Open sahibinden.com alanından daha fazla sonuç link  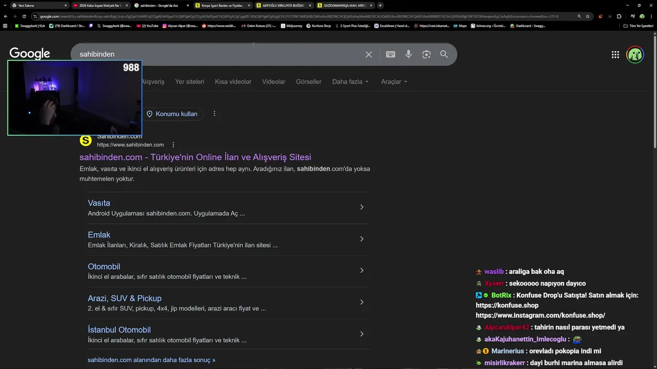151,360
